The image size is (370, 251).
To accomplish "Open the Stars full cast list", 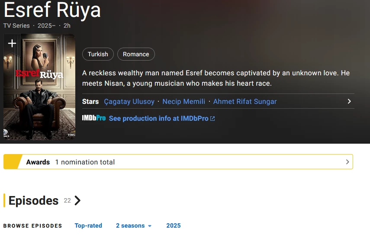I will click(x=90, y=101).
